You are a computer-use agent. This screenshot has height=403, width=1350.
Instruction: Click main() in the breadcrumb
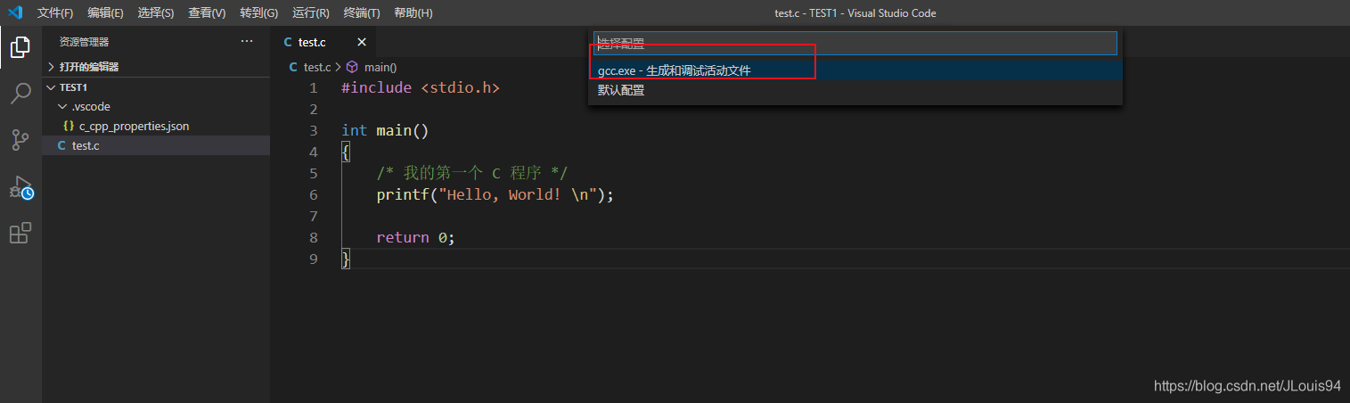pyautogui.click(x=380, y=67)
